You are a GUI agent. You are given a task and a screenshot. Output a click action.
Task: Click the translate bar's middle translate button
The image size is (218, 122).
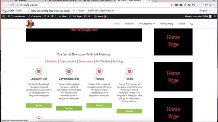point(81,11)
